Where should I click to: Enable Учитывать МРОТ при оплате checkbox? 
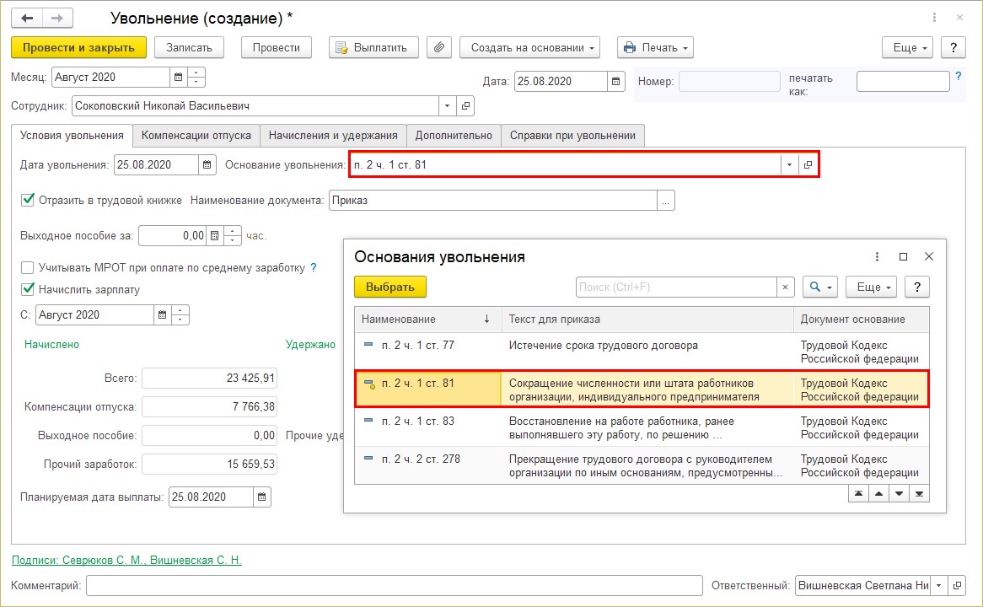[28, 268]
